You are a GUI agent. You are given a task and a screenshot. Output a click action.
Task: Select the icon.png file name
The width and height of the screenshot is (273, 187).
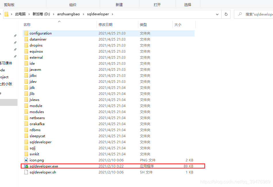[37, 160]
